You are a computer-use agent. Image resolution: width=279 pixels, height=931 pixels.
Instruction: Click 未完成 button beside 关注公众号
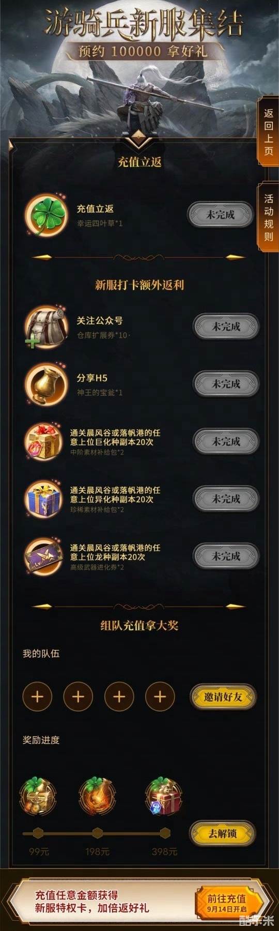pyautogui.click(x=226, y=327)
